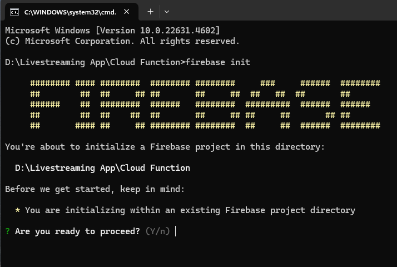
Task: Click the existing Firebase project directory notice
Action: 190,210
